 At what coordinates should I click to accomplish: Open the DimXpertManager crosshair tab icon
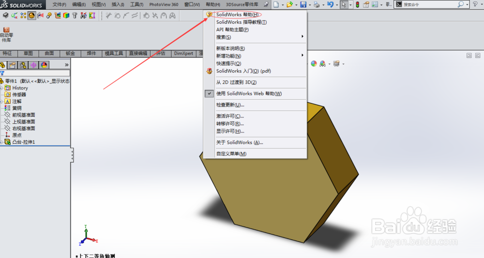point(33,65)
